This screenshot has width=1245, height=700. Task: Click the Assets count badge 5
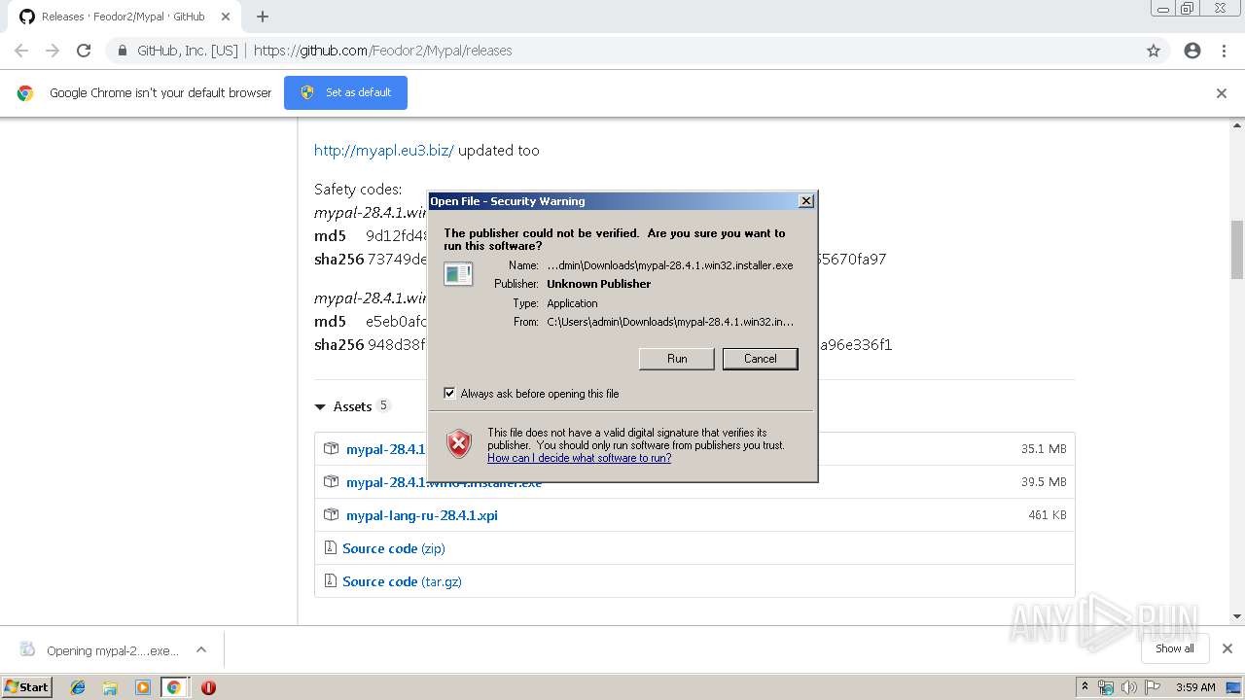383,405
